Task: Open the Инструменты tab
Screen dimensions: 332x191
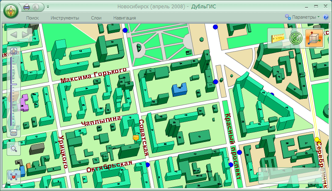Action: 65,18
